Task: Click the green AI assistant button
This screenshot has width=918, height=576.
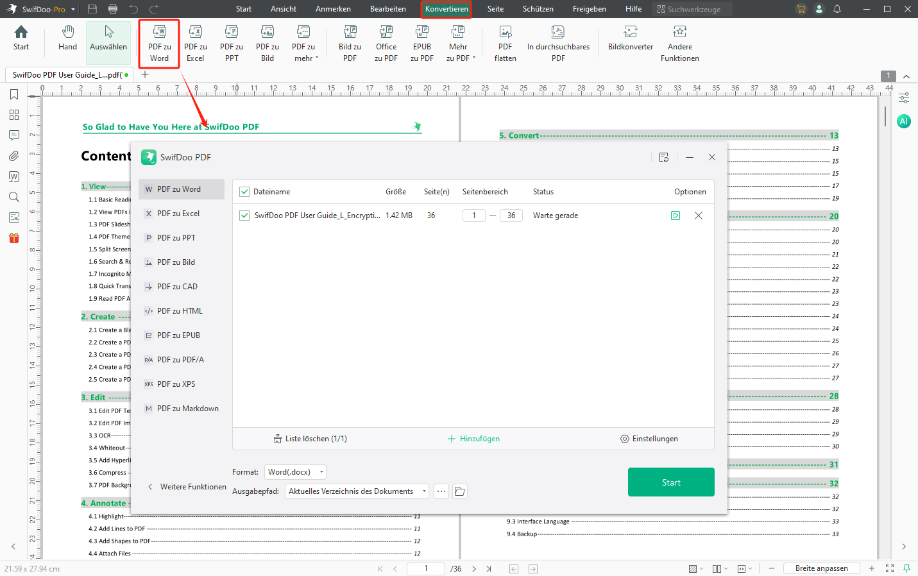Action: click(x=904, y=121)
